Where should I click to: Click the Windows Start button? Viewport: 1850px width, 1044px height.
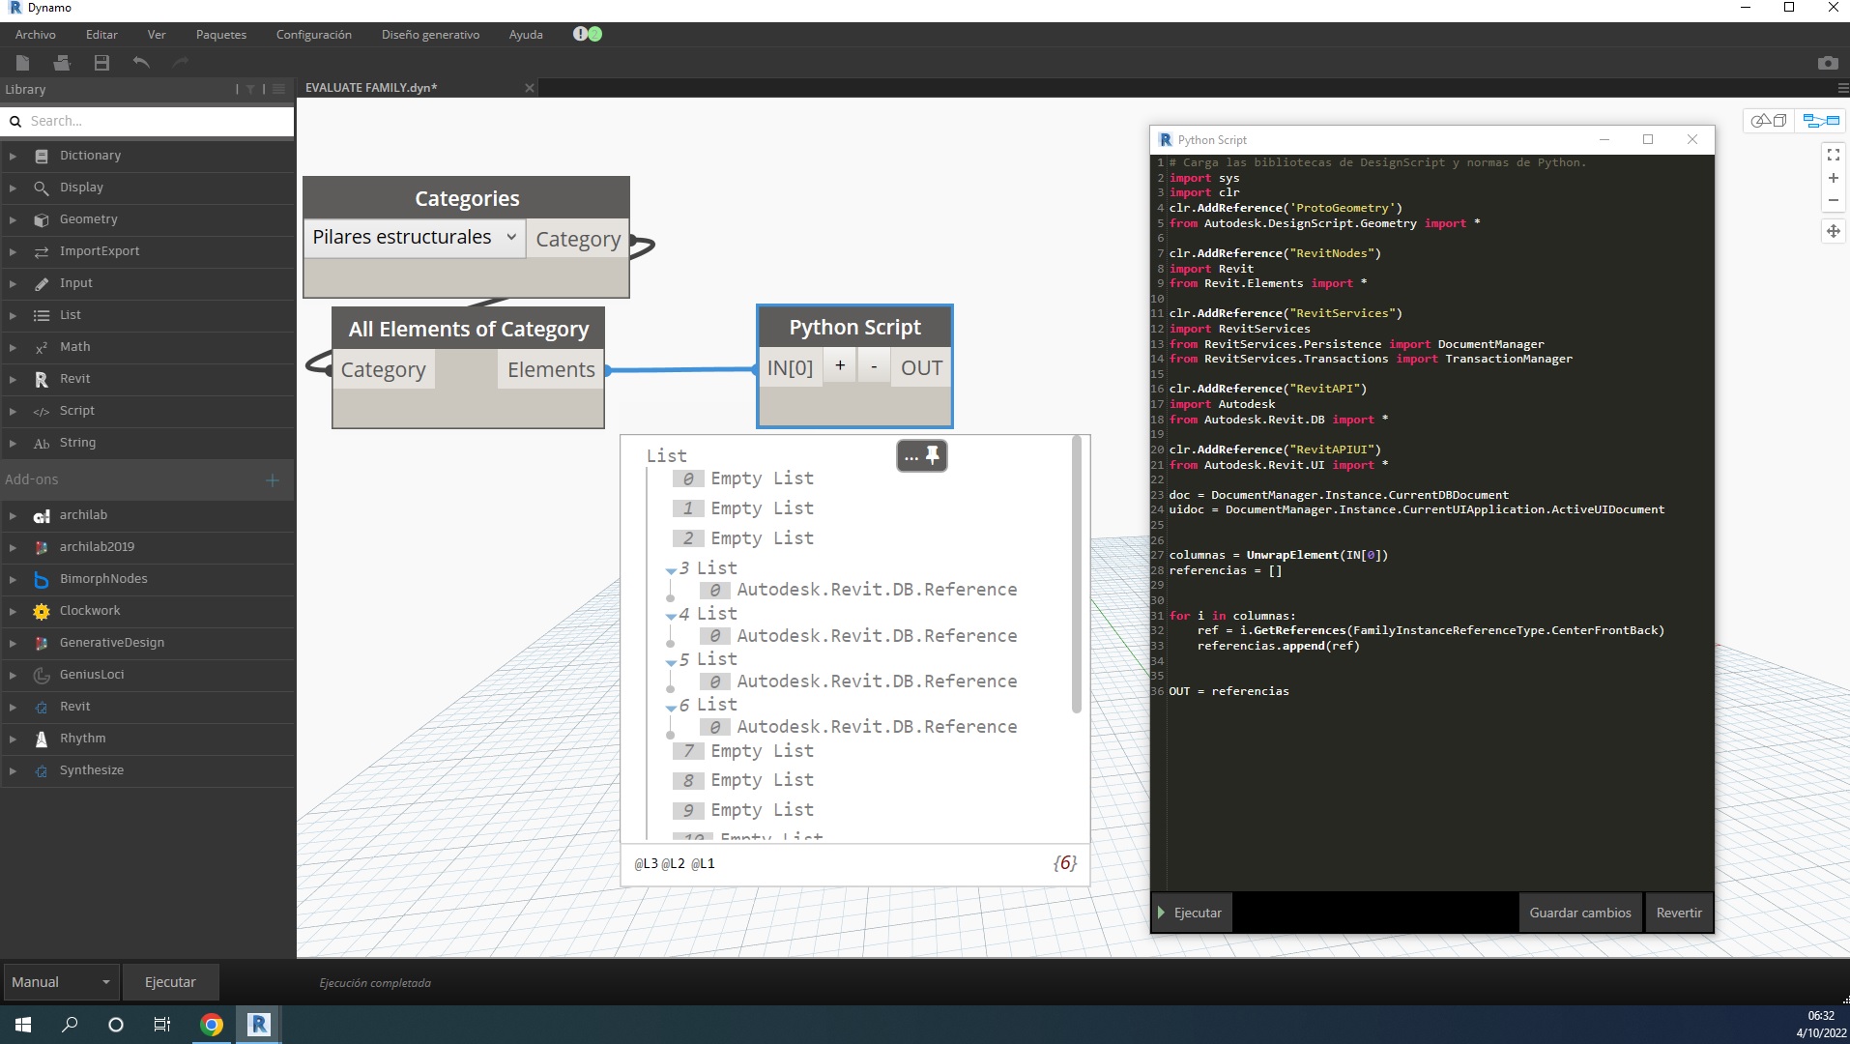pyautogui.click(x=23, y=1025)
